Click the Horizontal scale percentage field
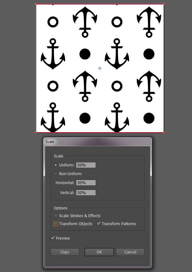The image size is (192, 272). 86,183
